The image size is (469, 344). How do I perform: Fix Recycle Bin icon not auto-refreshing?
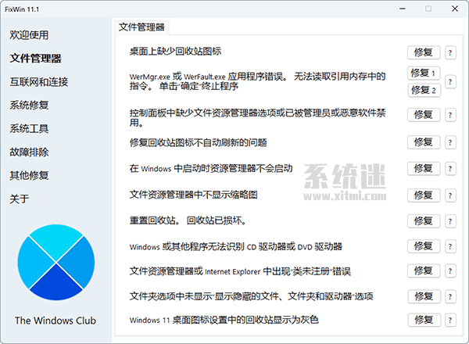(424, 142)
